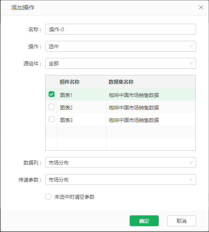Click the 确定 button
This screenshot has height=232, width=209.
pyautogui.click(x=144, y=221)
